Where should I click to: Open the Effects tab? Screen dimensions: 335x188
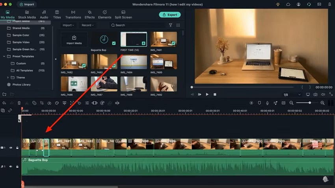(89, 15)
